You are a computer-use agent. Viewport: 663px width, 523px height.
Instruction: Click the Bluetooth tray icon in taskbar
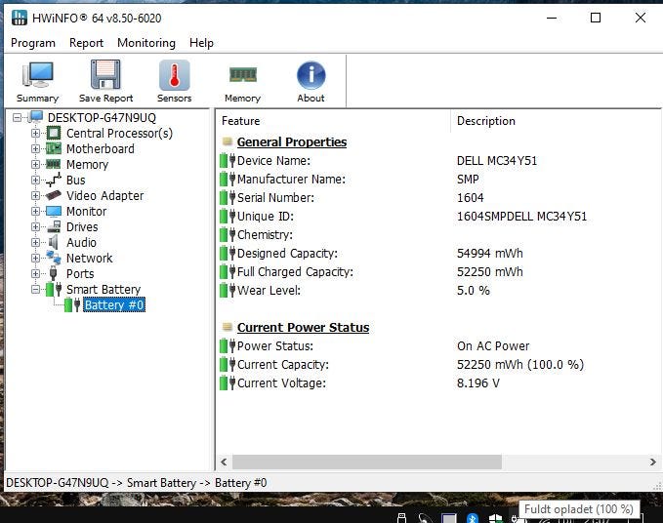tap(472, 518)
